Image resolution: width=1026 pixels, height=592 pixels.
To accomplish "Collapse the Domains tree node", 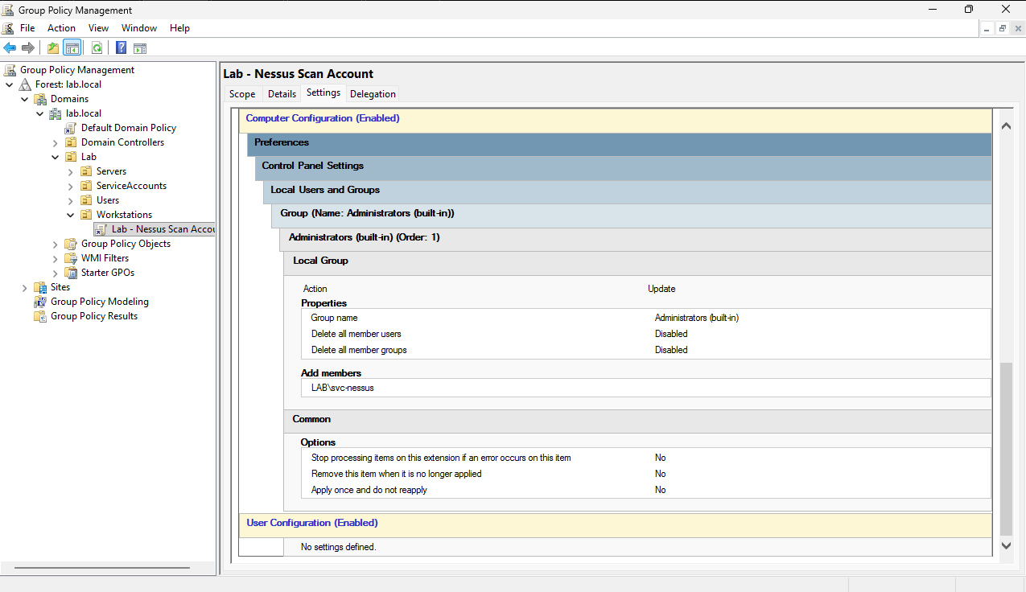I will tap(25, 99).
